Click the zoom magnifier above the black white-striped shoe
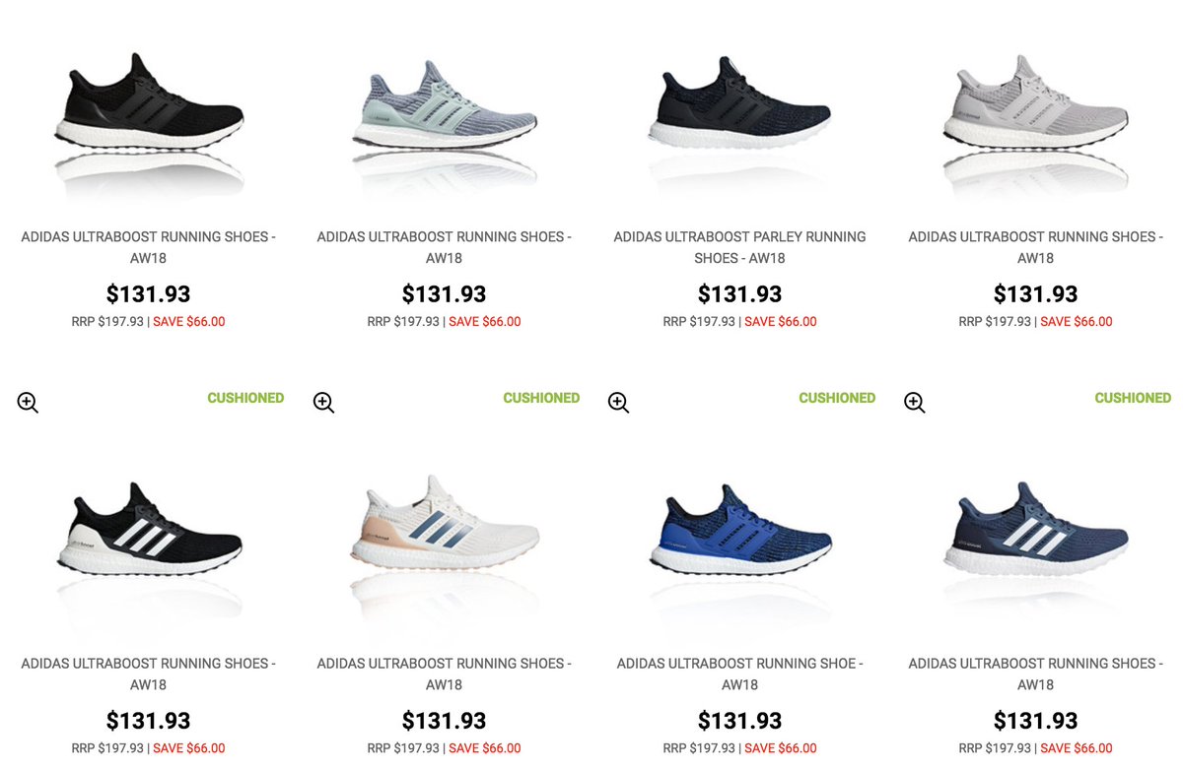The image size is (1183, 769). pos(28,402)
